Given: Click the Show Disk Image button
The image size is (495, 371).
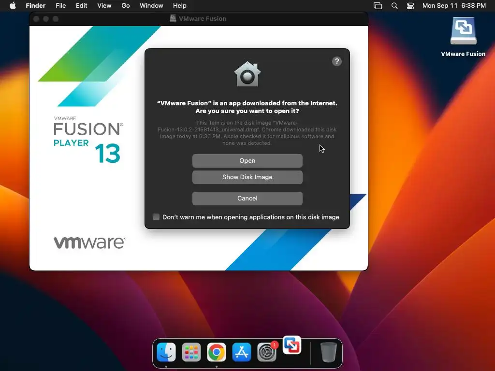Looking at the screenshot, I should (247, 177).
